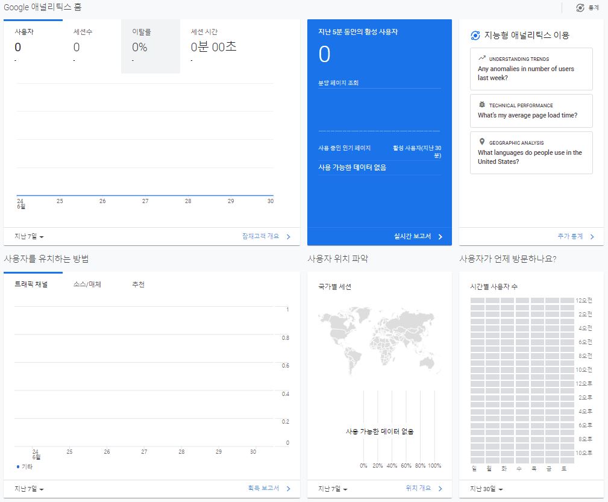
Task: Switch to the 트래픽 채널 tab
Action: point(31,284)
